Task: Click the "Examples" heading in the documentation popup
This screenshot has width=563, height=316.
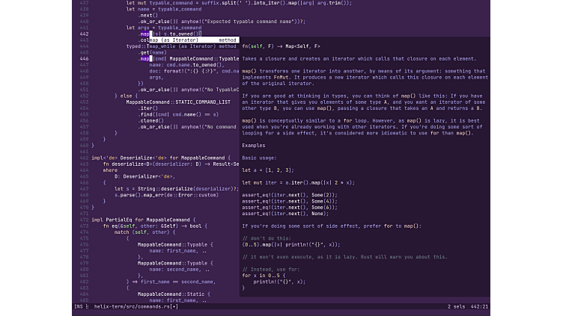Action: coord(254,145)
